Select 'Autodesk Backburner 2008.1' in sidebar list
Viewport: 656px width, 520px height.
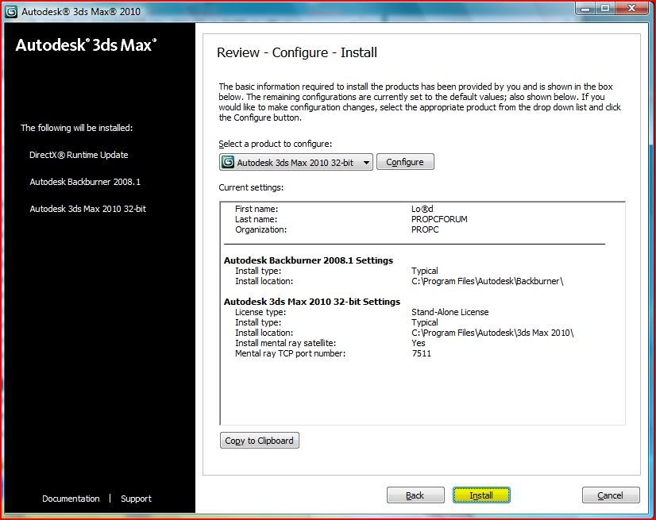click(85, 182)
